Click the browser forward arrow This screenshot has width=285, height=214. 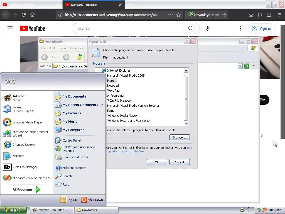[x=15, y=15]
